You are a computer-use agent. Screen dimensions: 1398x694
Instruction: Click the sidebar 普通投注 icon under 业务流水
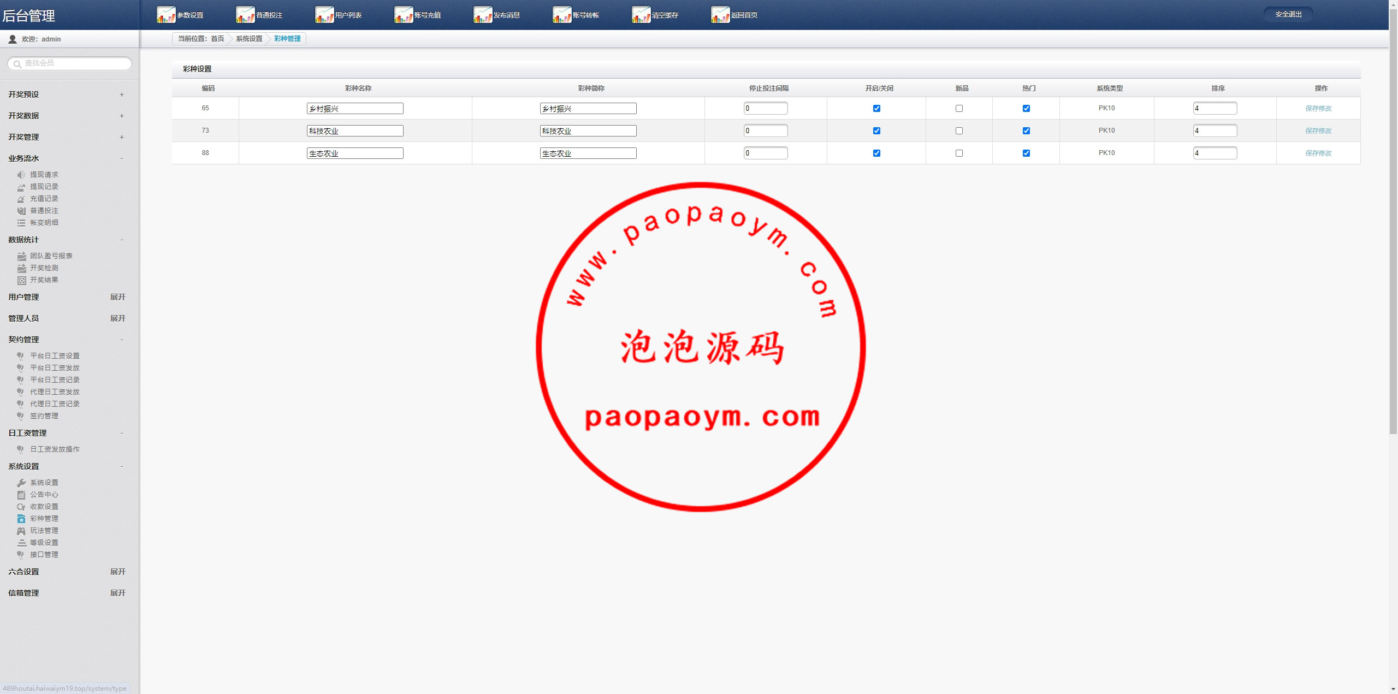pyautogui.click(x=21, y=211)
